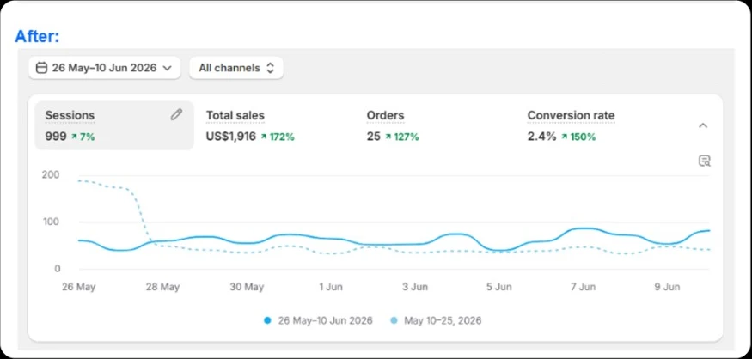Click the US$1,916 total sales value
This screenshot has width=752, height=359.
tap(230, 137)
